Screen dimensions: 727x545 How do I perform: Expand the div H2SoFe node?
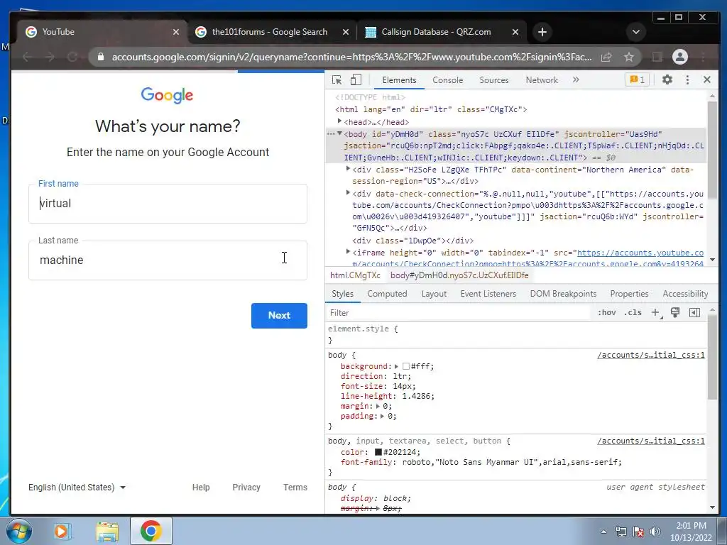click(348, 169)
